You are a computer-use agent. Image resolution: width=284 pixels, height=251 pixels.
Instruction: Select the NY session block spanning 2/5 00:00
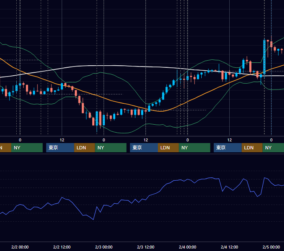coord(273,148)
